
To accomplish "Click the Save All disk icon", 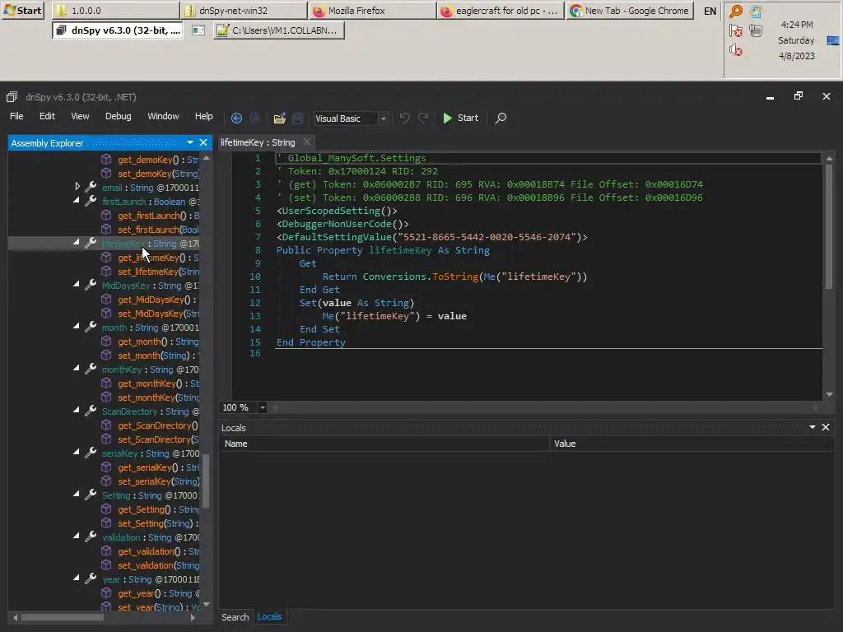I will [x=298, y=118].
